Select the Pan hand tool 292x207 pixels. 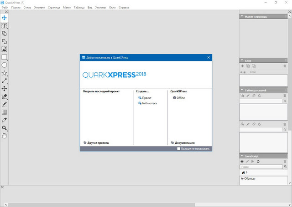tap(4, 136)
